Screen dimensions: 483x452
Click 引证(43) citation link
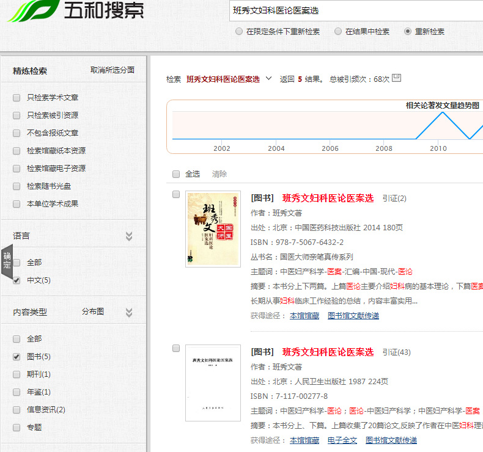396,352
